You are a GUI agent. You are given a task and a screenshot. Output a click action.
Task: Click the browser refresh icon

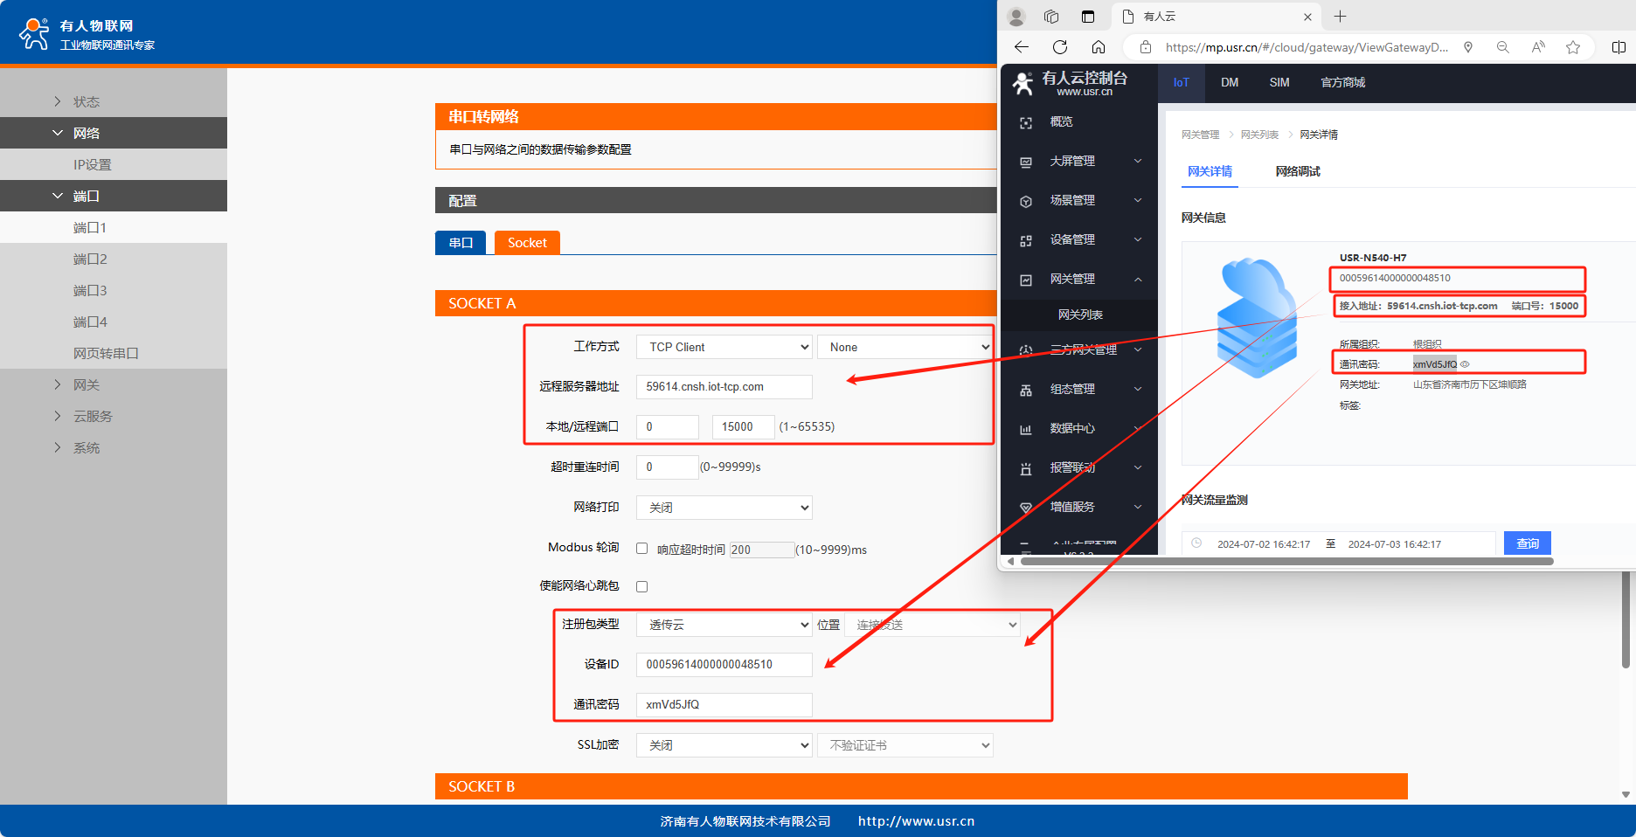click(x=1060, y=47)
